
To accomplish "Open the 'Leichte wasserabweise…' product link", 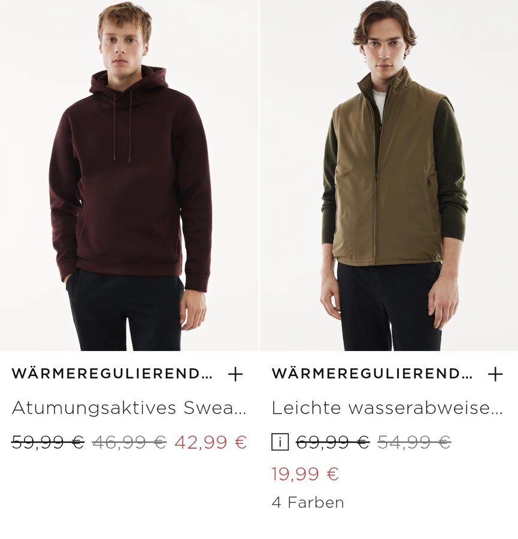I will tap(387, 408).
